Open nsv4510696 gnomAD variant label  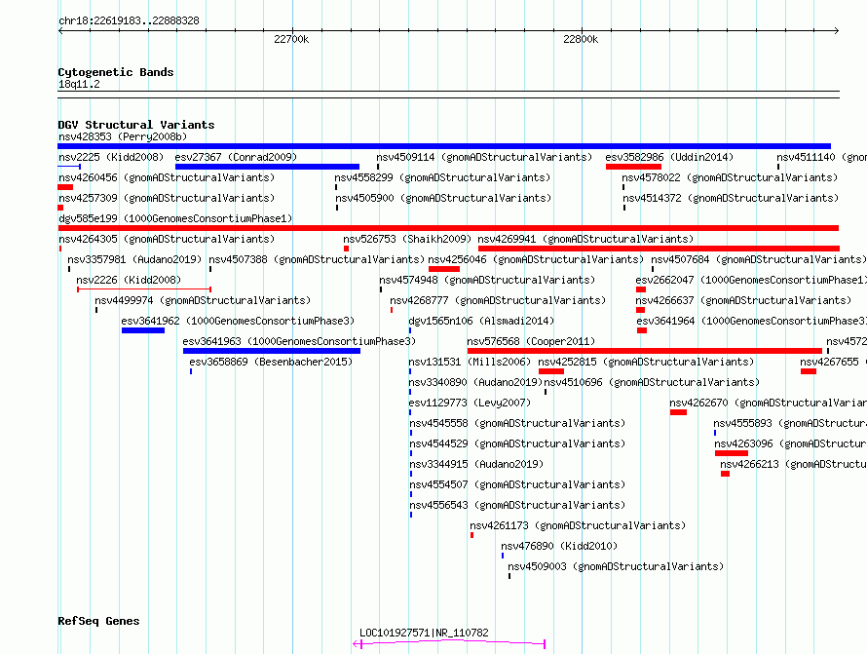(652, 382)
